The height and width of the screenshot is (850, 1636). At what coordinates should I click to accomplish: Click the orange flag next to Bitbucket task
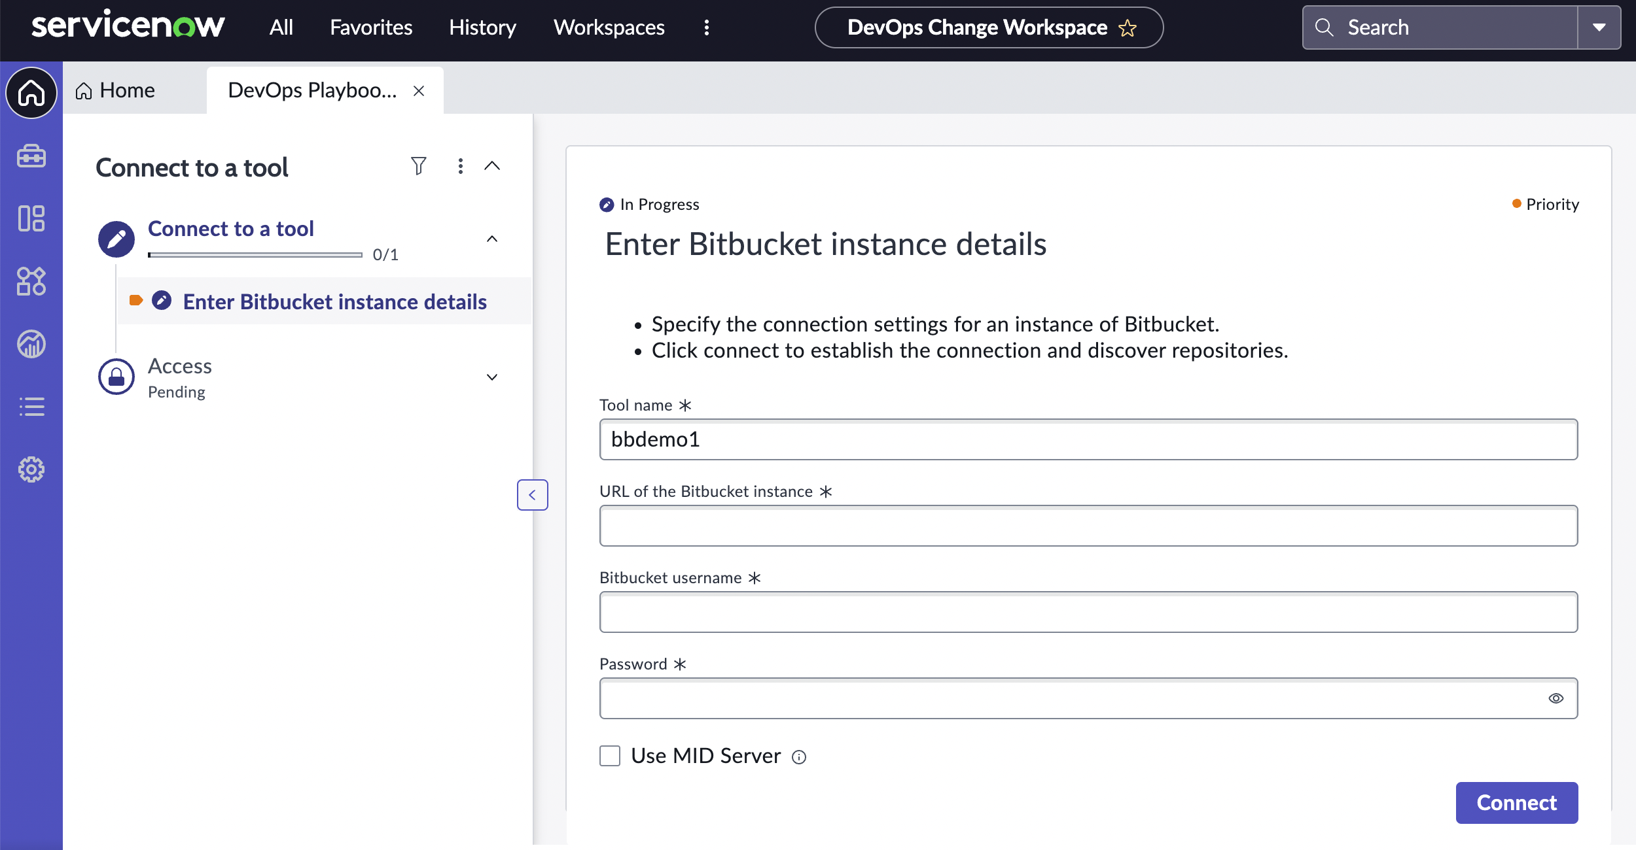pyautogui.click(x=136, y=301)
